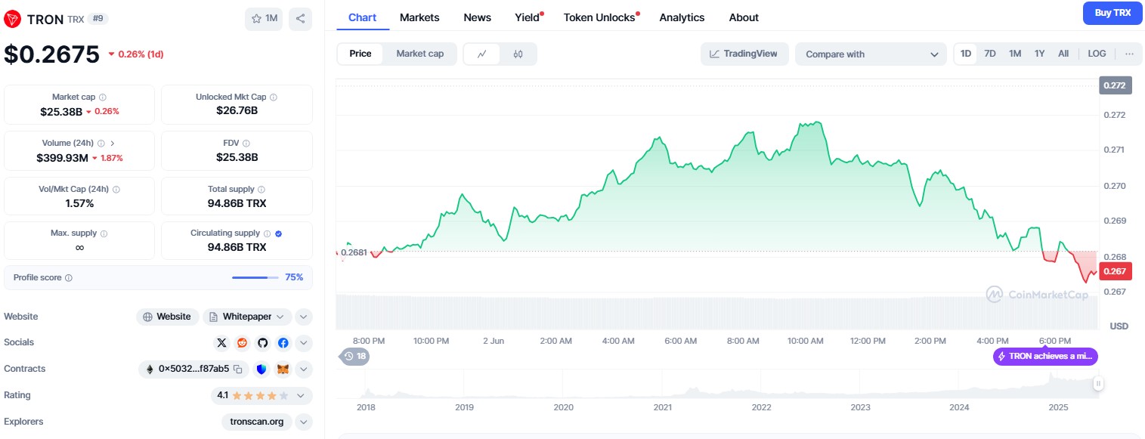1145x439 pixels.
Task: Visit tronscan.org explorer link
Action: pyautogui.click(x=258, y=422)
